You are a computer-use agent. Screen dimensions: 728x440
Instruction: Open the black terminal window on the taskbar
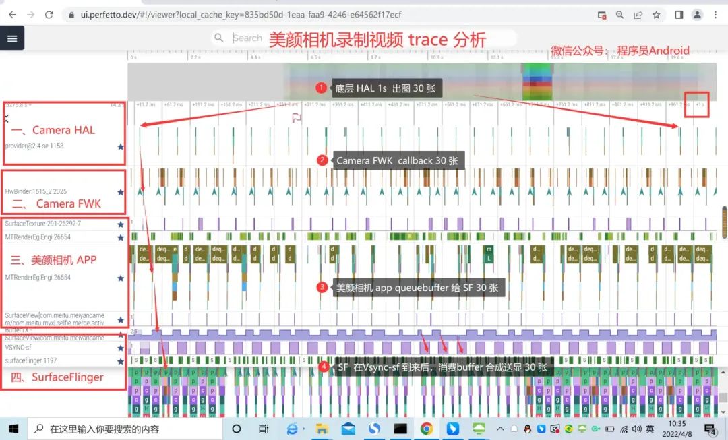(x=400, y=429)
